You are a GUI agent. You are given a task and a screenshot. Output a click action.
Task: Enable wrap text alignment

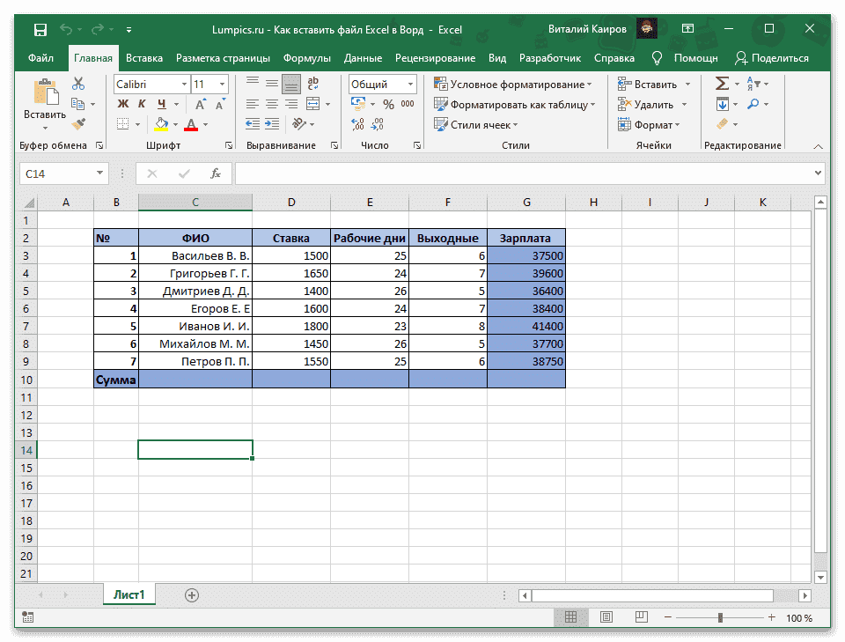[x=312, y=84]
